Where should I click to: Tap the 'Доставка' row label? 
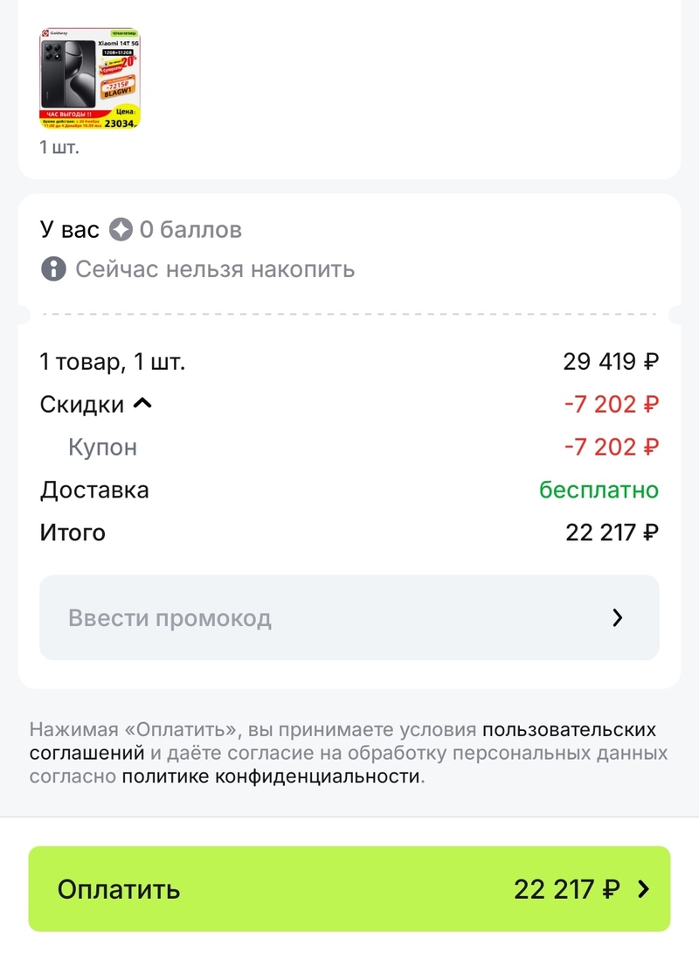tap(94, 490)
